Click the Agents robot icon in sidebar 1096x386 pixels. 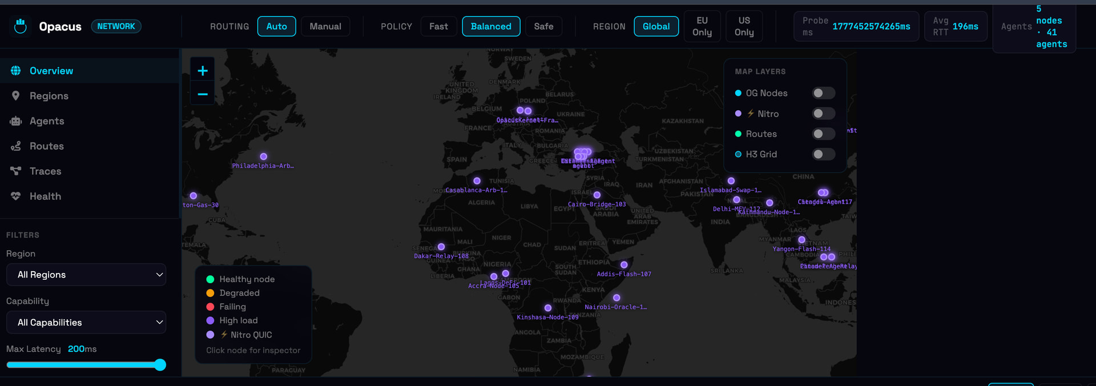[16, 121]
